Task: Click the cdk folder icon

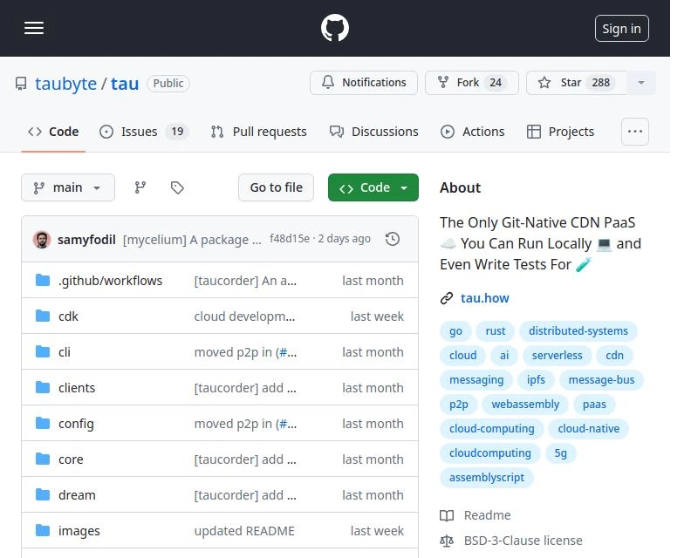Action: (43, 316)
